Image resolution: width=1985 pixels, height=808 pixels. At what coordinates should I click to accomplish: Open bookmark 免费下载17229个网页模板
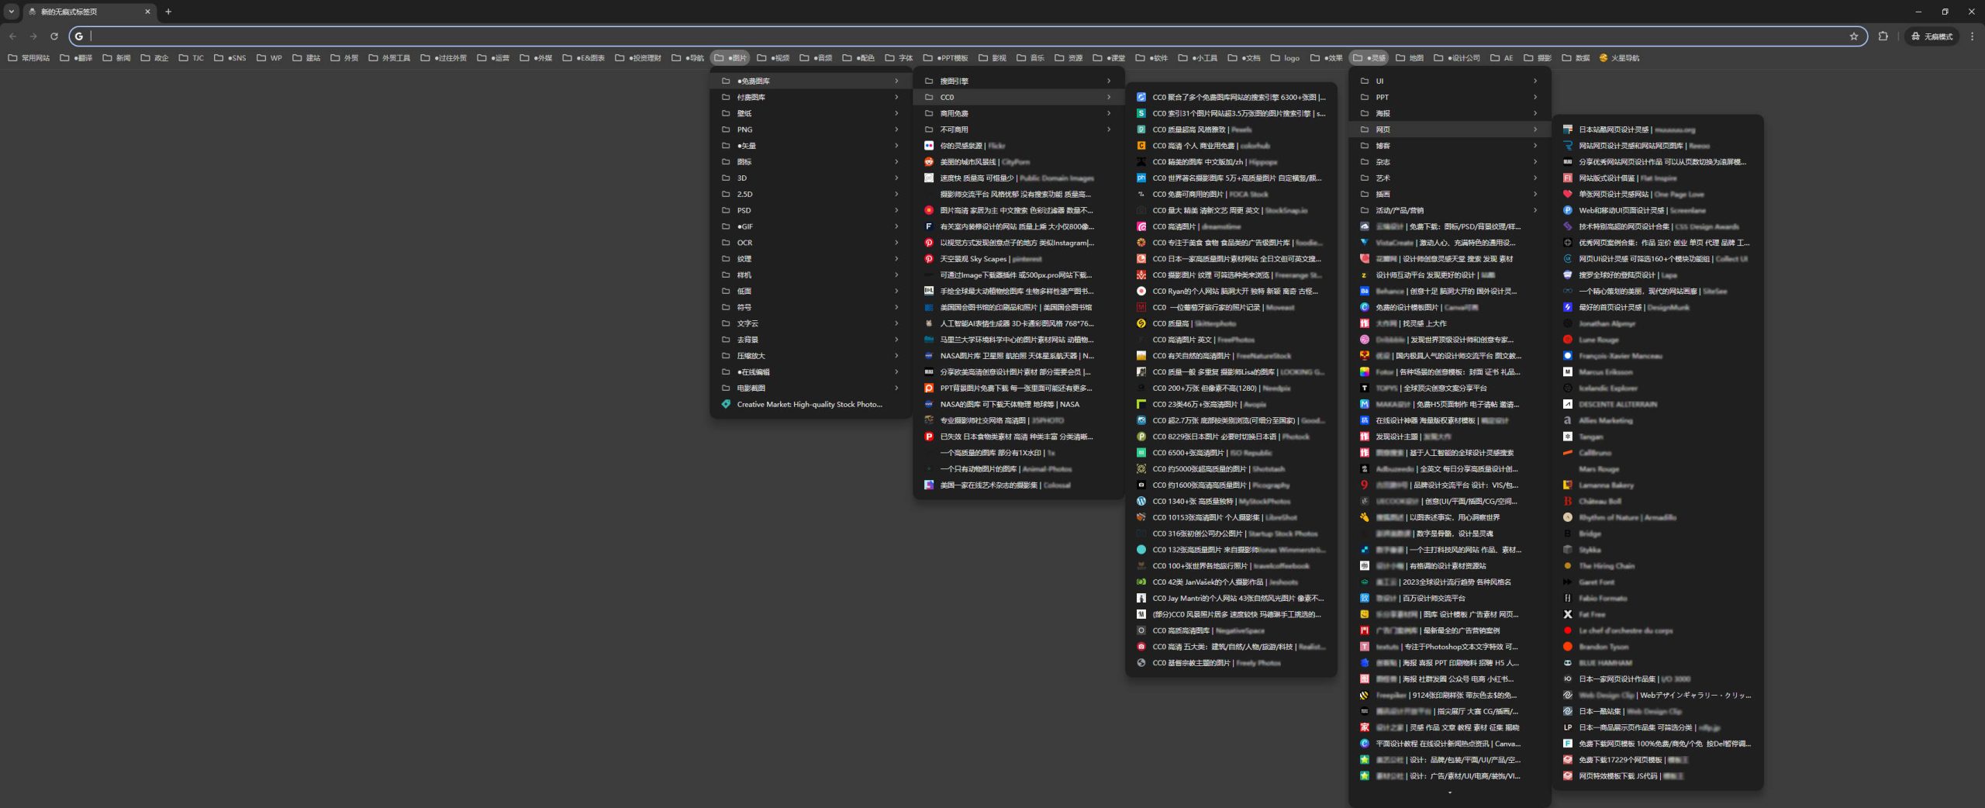1658,760
